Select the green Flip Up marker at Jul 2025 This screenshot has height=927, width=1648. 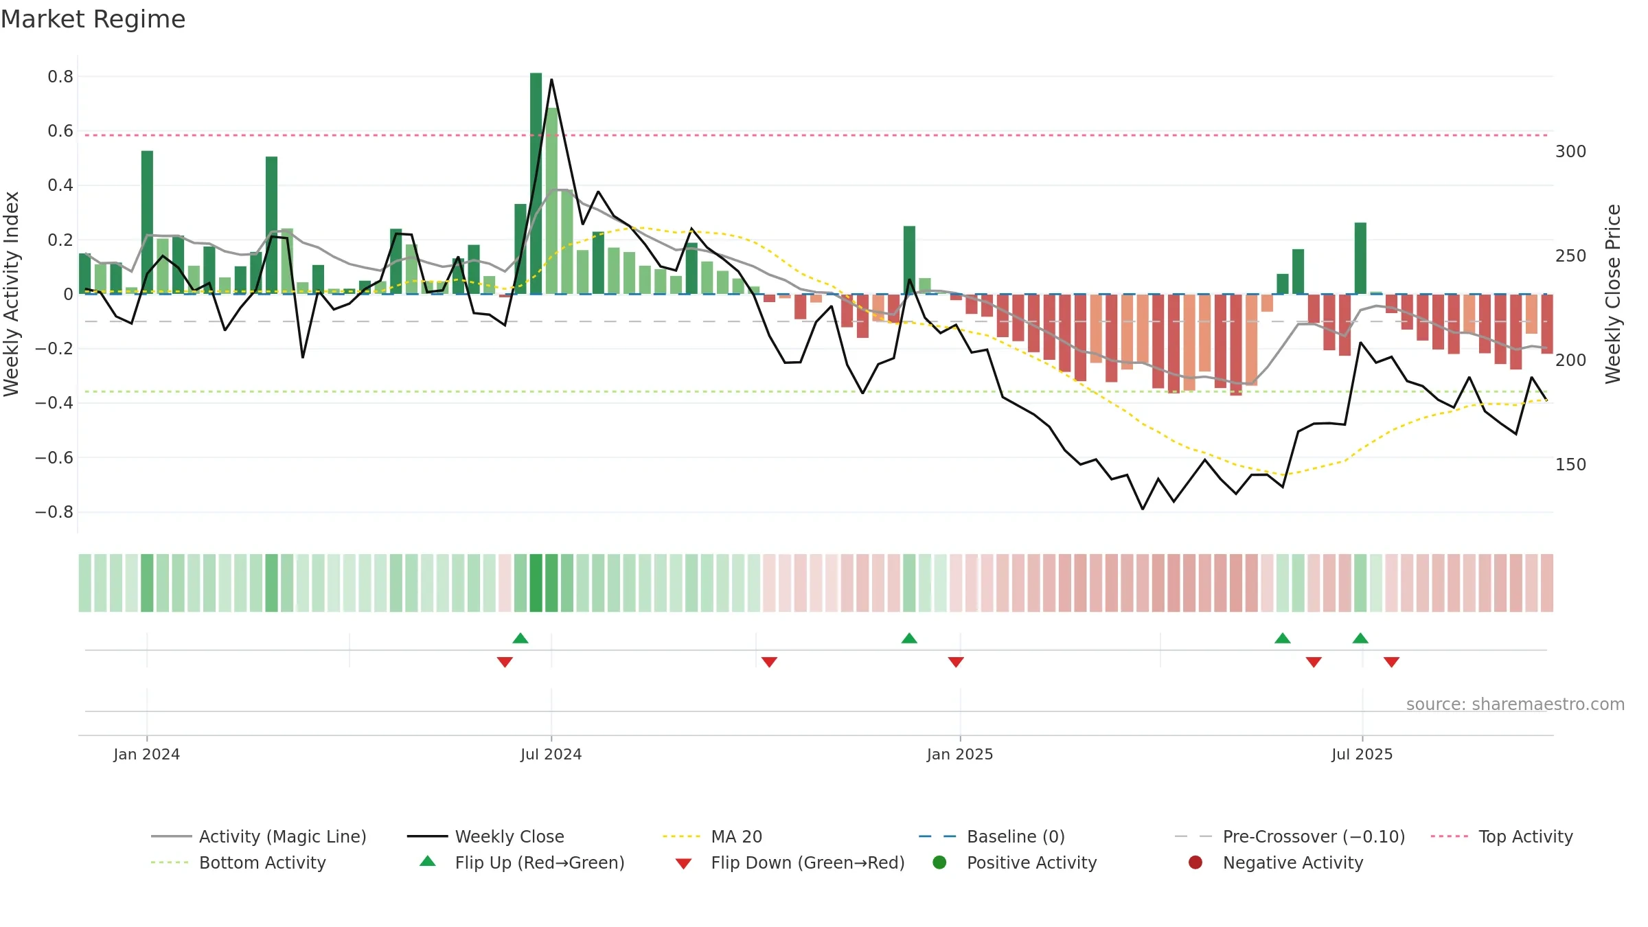pos(1360,638)
